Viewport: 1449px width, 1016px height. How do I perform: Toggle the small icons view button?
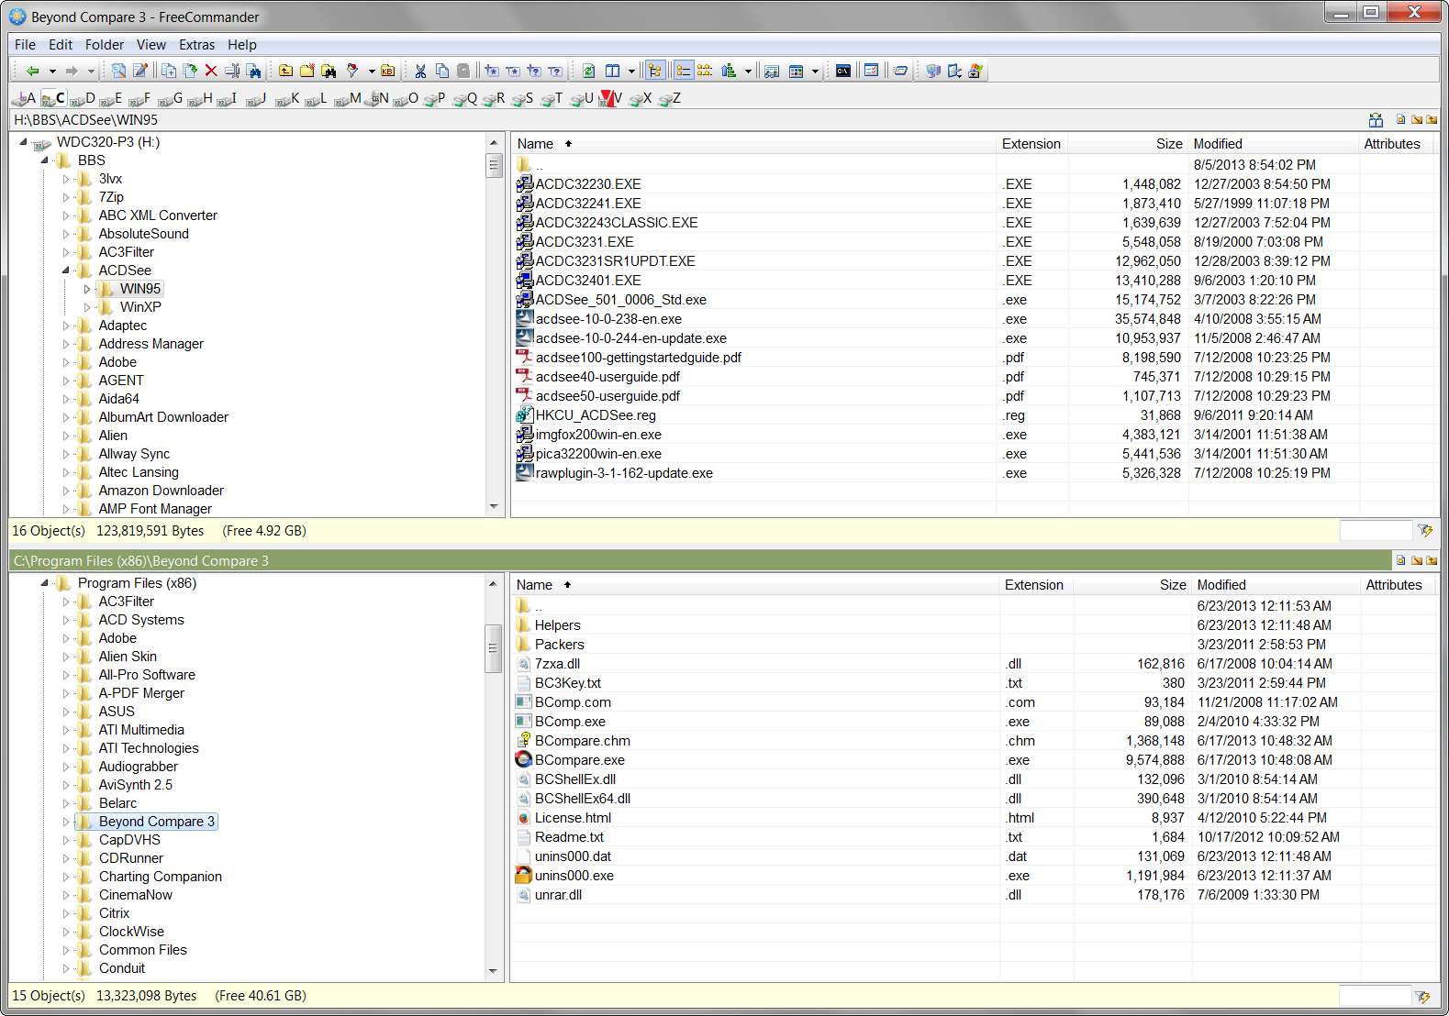coord(705,71)
